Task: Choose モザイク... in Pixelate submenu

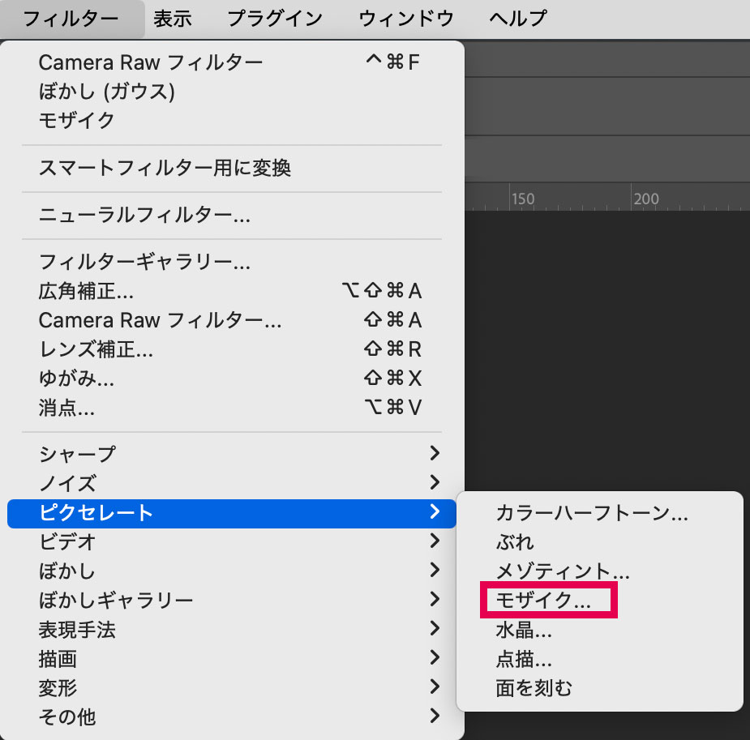Action: click(x=600, y=601)
